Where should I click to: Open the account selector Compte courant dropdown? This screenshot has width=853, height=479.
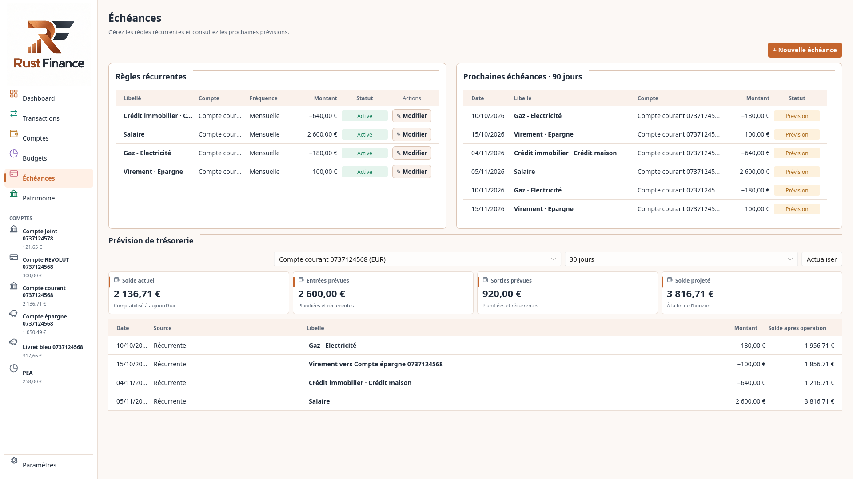coord(418,259)
